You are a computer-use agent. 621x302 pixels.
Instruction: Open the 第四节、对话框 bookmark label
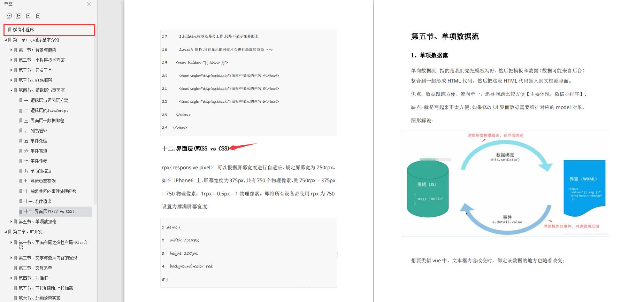[33, 278]
